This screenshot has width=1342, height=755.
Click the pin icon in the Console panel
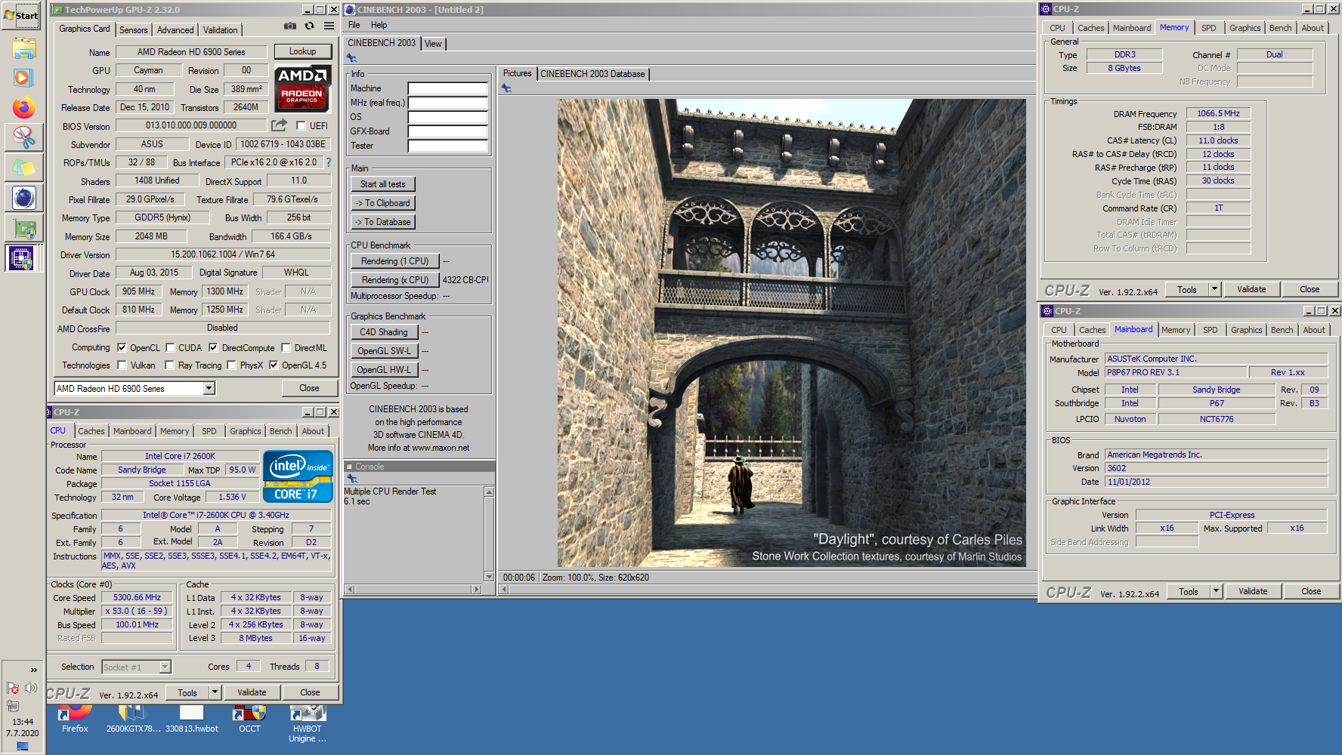point(351,479)
